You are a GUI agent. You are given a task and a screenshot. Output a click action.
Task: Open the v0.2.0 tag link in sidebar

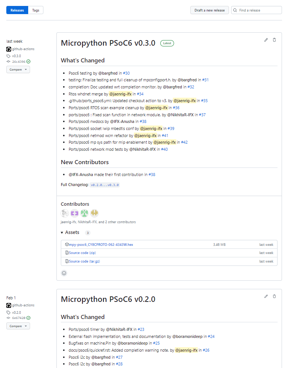click(x=16, y=313)
